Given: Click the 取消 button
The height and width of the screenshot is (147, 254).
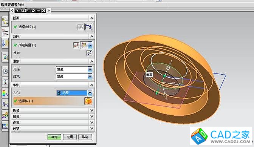Looking at the screenshot, I should pos(85,137).
